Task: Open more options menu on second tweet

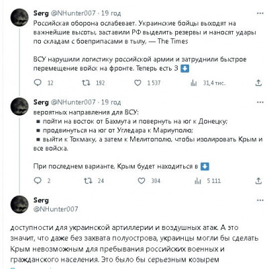Action: click(x=260, y=102)
